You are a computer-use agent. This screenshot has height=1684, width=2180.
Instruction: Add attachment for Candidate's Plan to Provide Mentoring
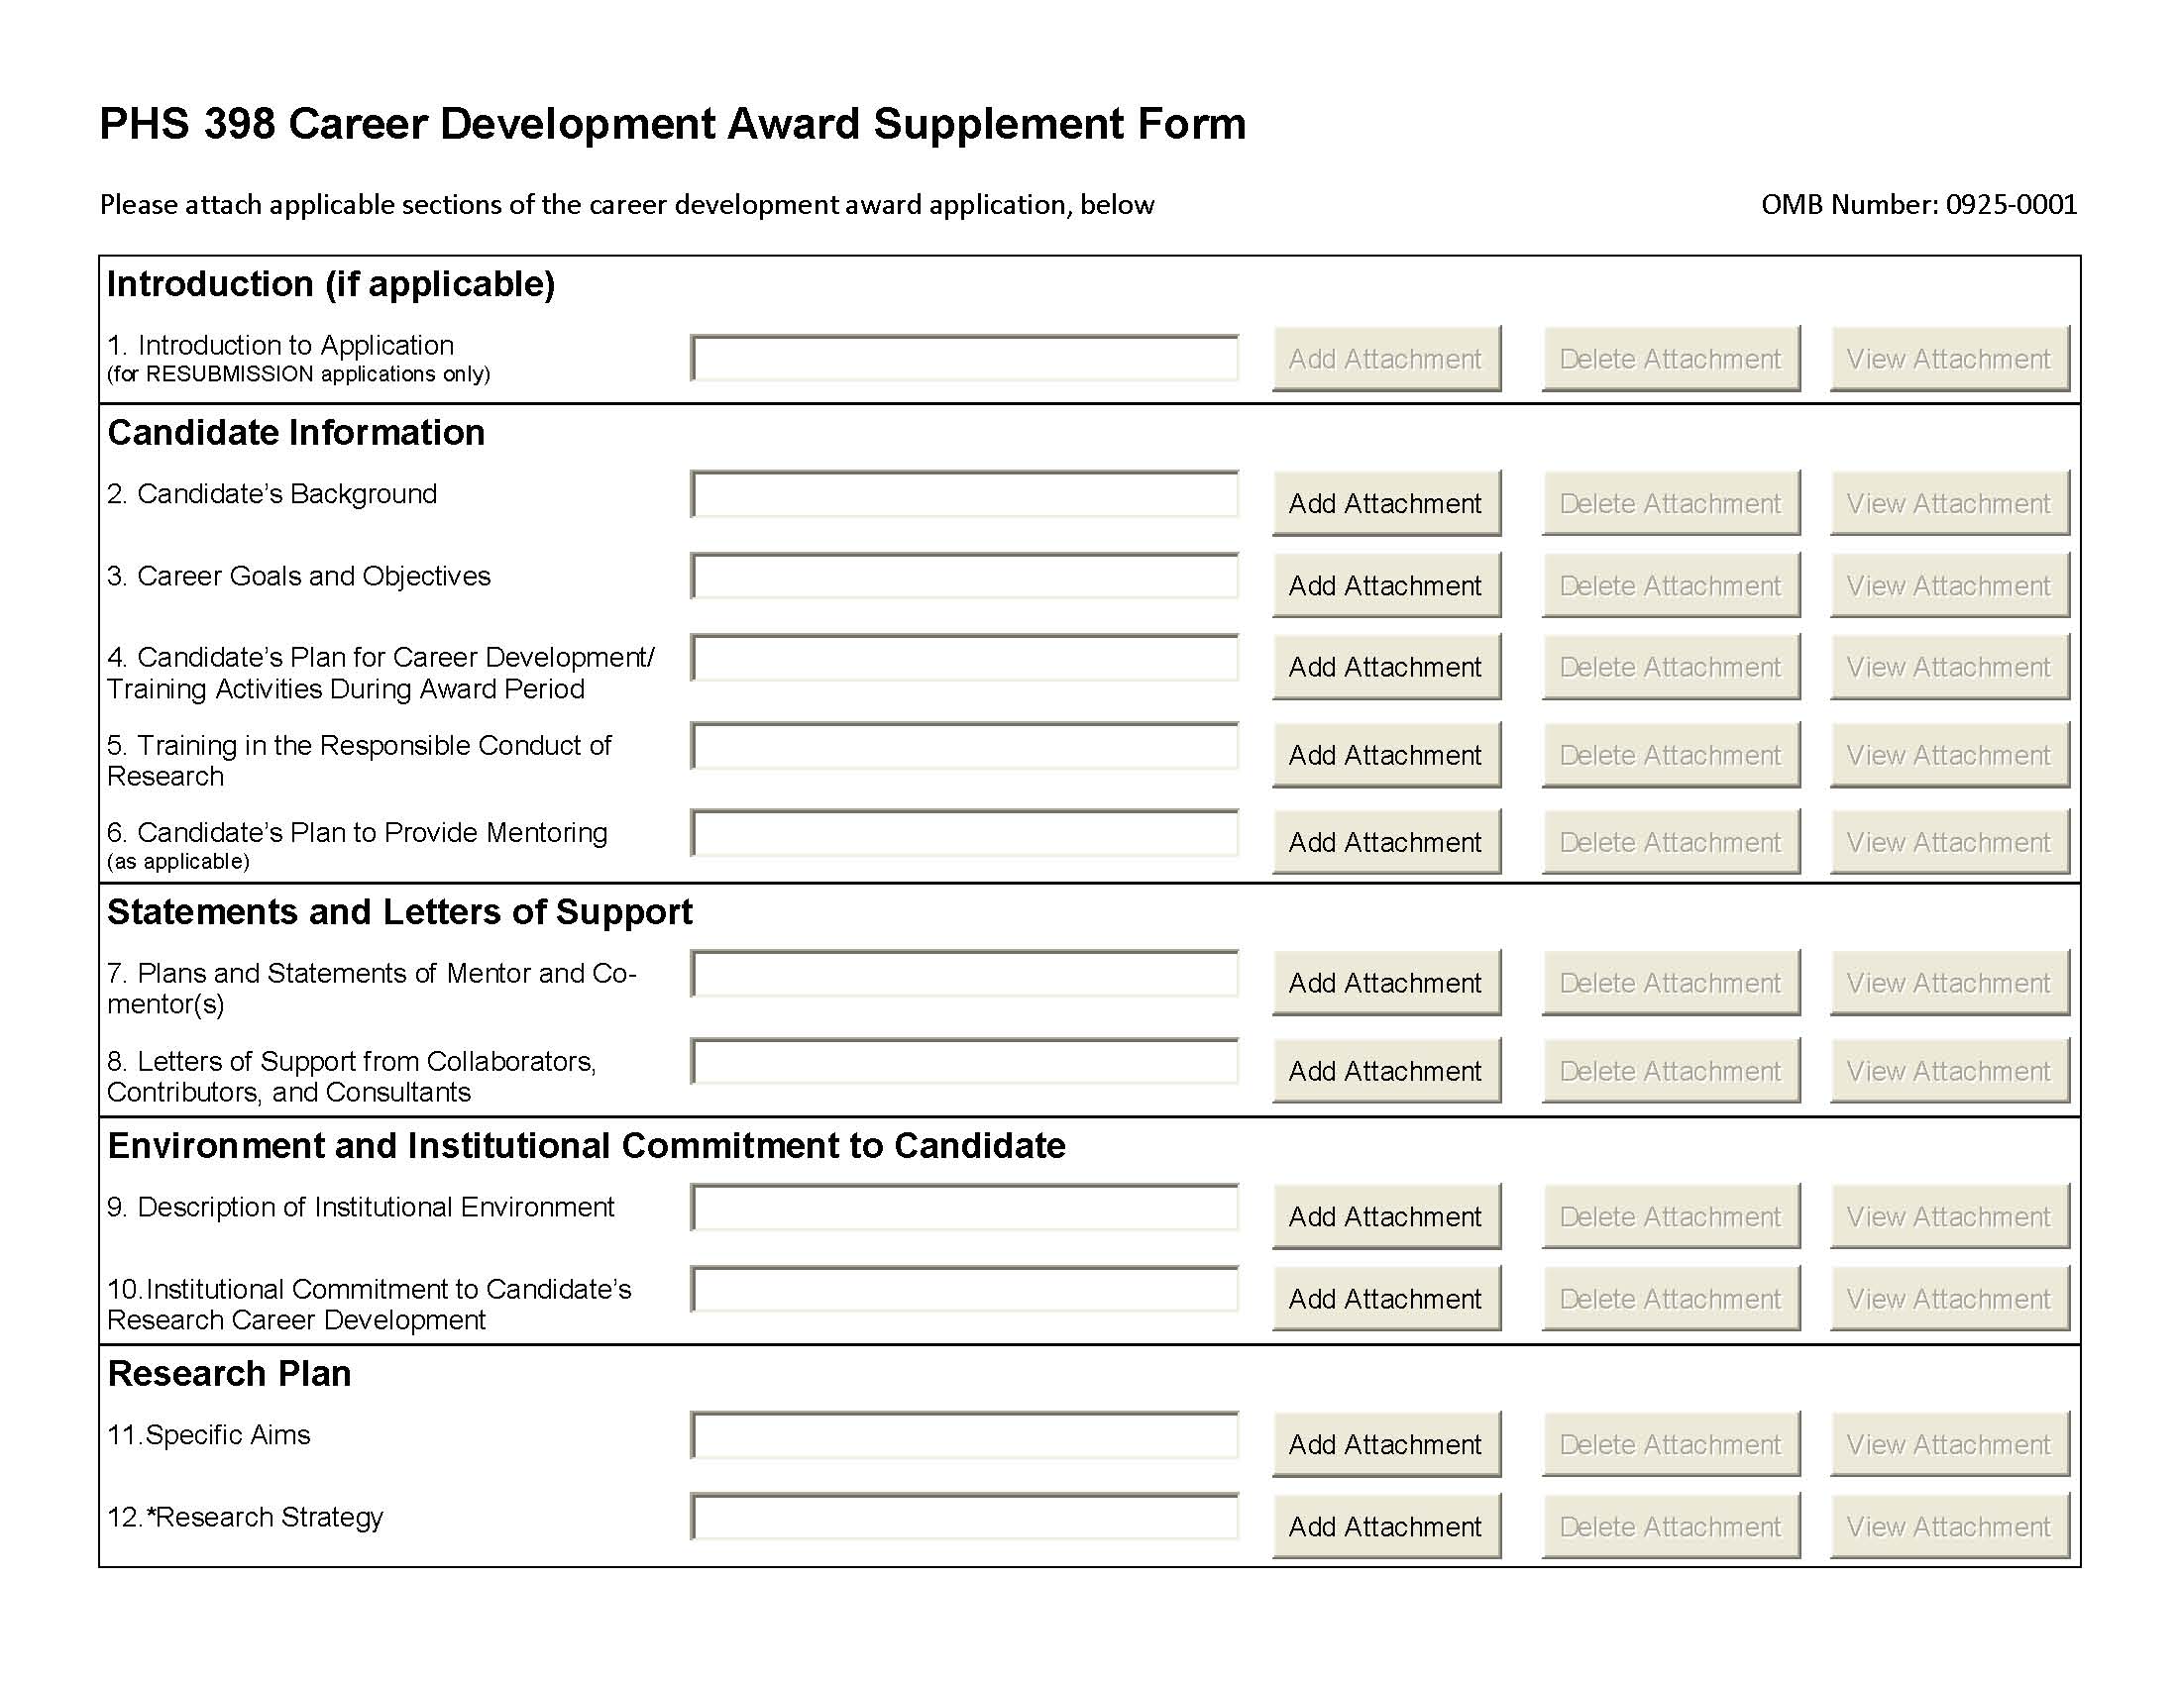(1385, 841)
